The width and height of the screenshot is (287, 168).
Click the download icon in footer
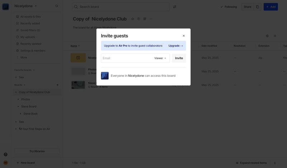coord(275,163)
